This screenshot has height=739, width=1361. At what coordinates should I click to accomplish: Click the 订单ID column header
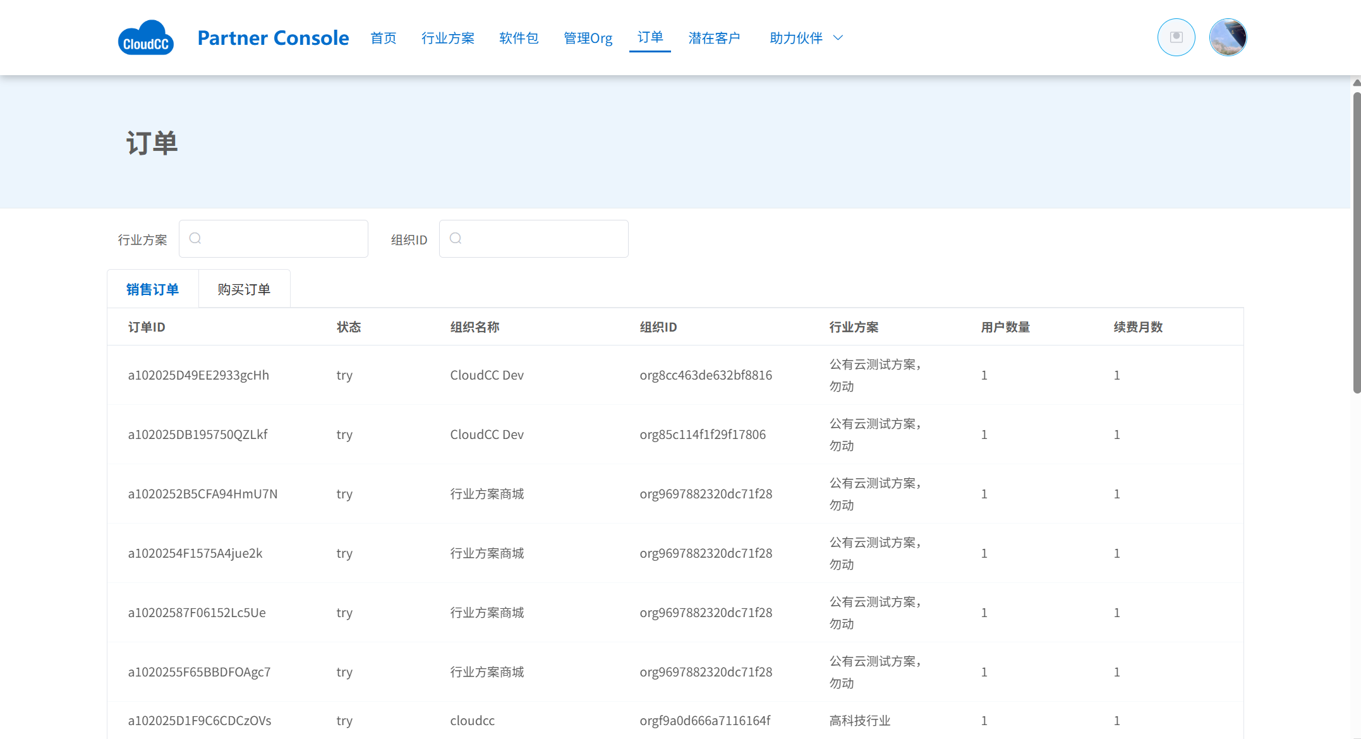pos(147,327)
